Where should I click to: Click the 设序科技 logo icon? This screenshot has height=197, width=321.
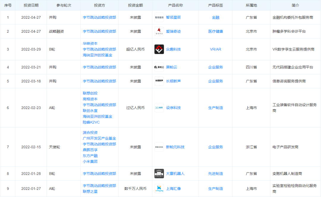159,108
